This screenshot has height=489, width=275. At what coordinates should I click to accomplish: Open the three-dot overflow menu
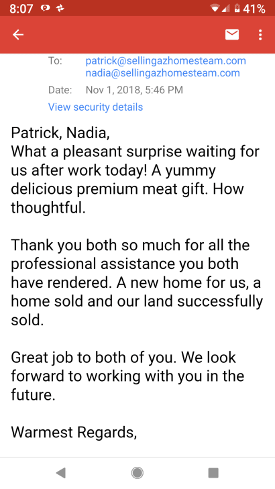pyautogui.click(x=260, y=35)
